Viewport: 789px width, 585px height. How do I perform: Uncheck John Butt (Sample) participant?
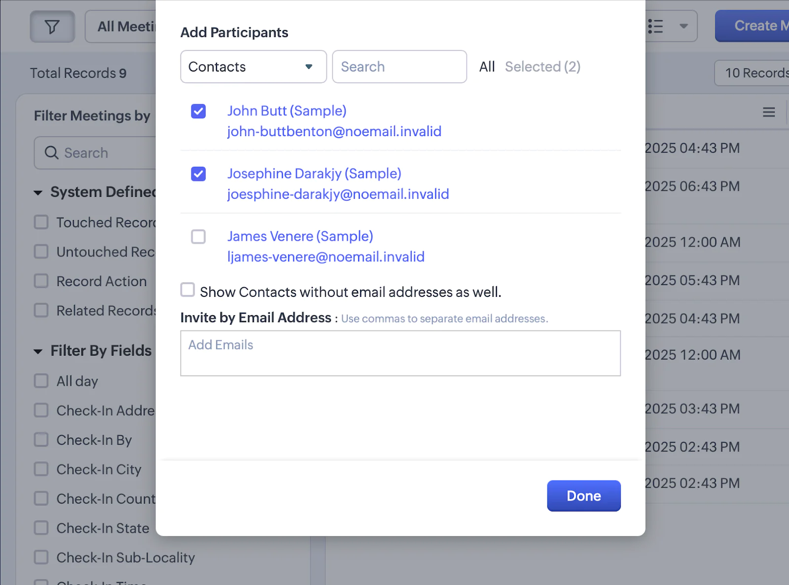[198, 111]
